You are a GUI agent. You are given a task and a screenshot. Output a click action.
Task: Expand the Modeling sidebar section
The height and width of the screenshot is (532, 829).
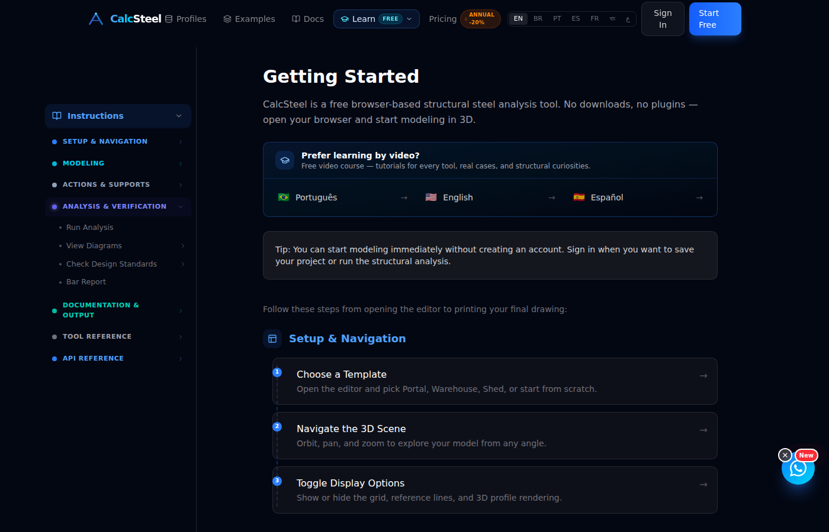point(118,163)
